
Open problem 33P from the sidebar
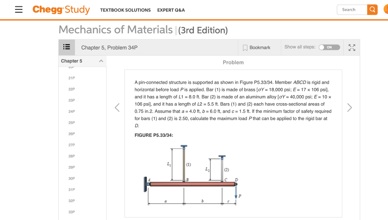72,212
